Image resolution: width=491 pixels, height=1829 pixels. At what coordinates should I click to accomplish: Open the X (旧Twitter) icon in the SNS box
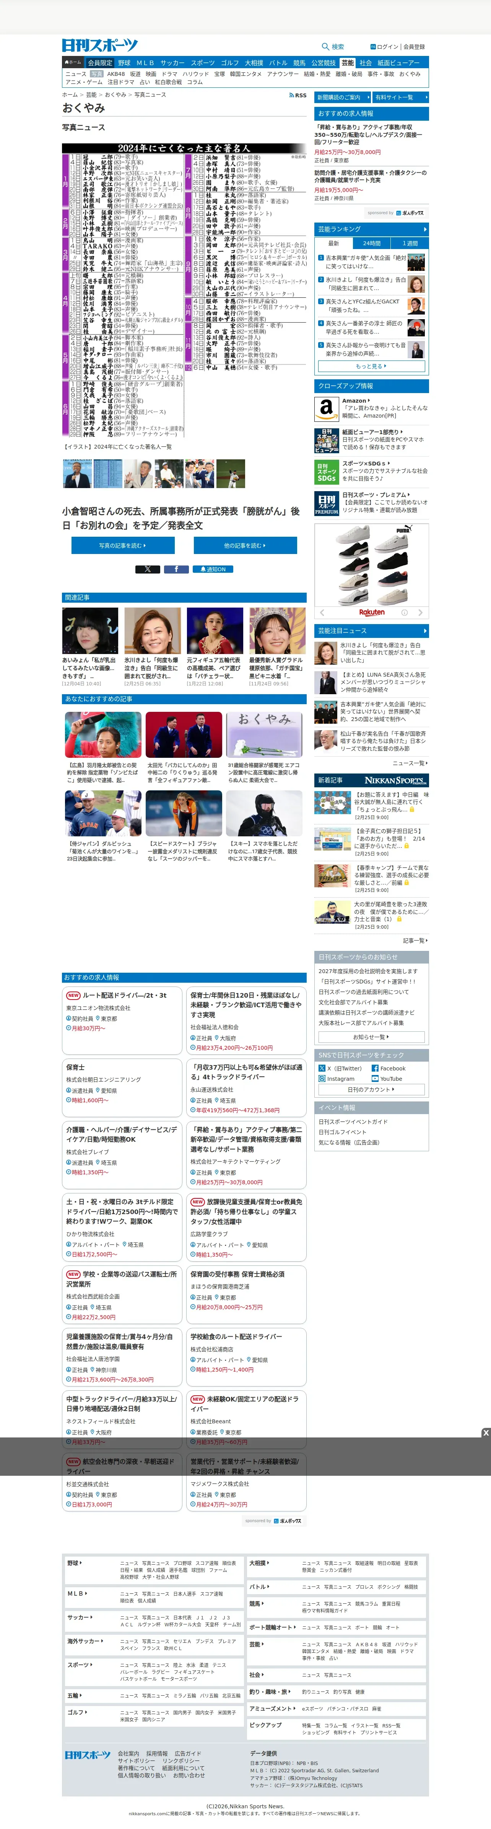coord(322,1068)
